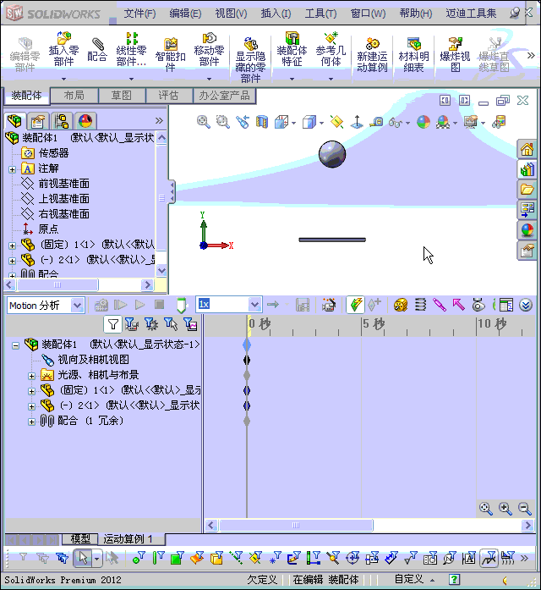Click Zoom to Area icon in view toolbar
Viewport: 541px width, 590px height.
coord(223,122)
